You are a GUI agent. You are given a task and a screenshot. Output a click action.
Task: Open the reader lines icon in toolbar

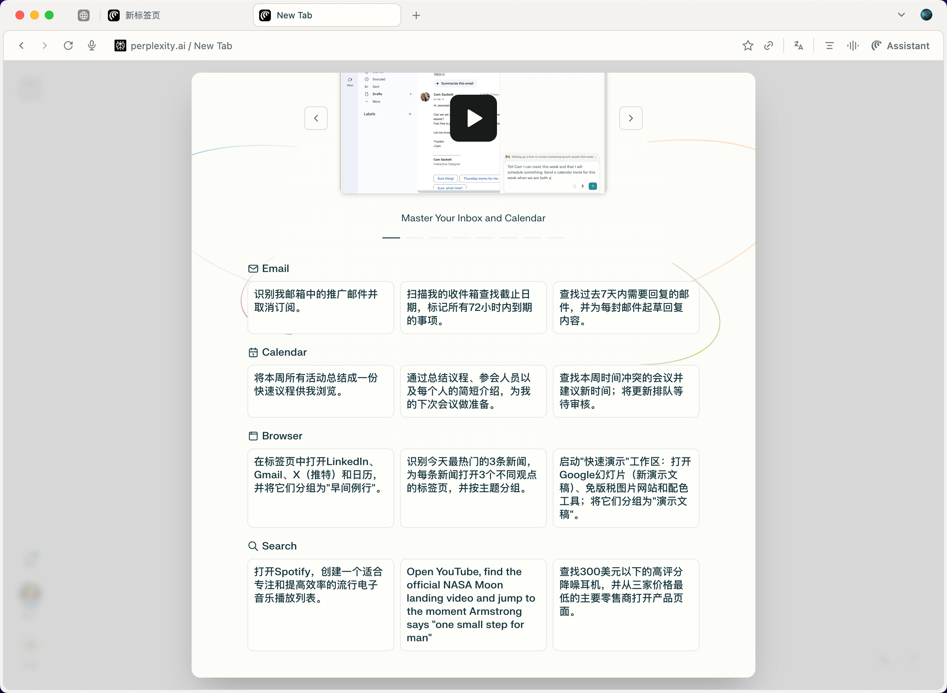829,45
